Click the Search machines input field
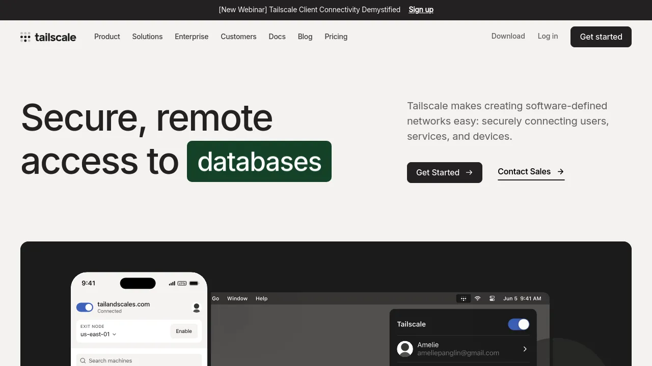652x366 pixels. click(139, 360)
